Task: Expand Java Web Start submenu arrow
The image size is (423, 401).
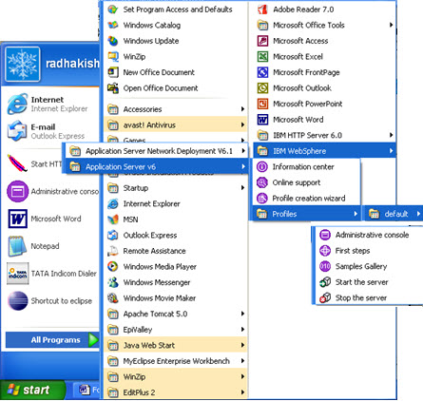Action: pos(242,345)
